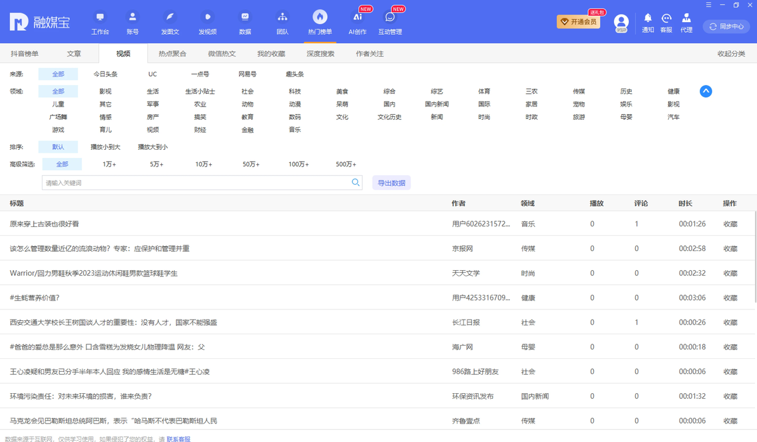Click the search magnifier icon
757x442 pixels.
click(x=356, y=183)
